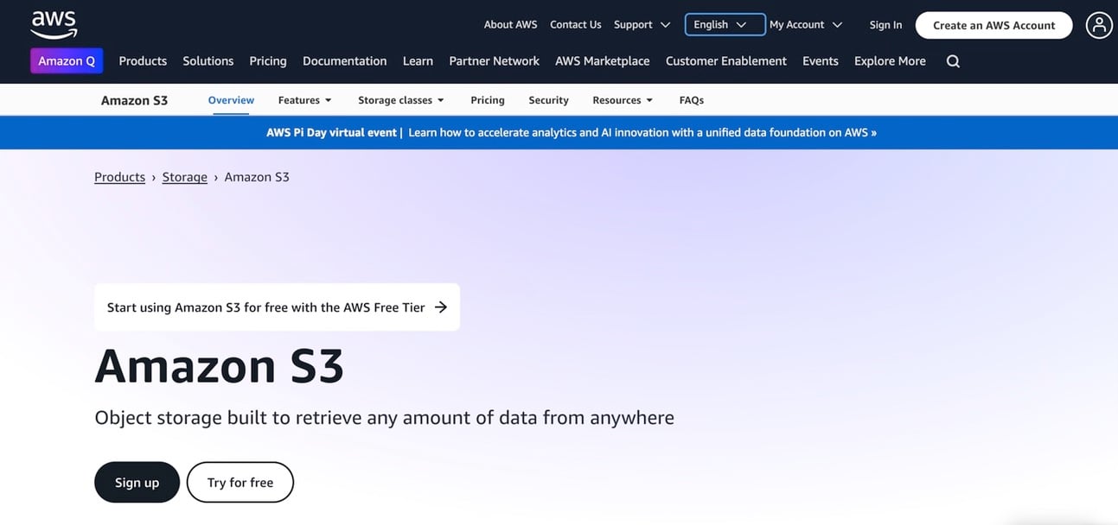Open search with the magnifier icon

[953, 61]
